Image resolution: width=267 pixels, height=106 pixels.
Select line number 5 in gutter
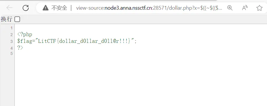coord(12,54)
